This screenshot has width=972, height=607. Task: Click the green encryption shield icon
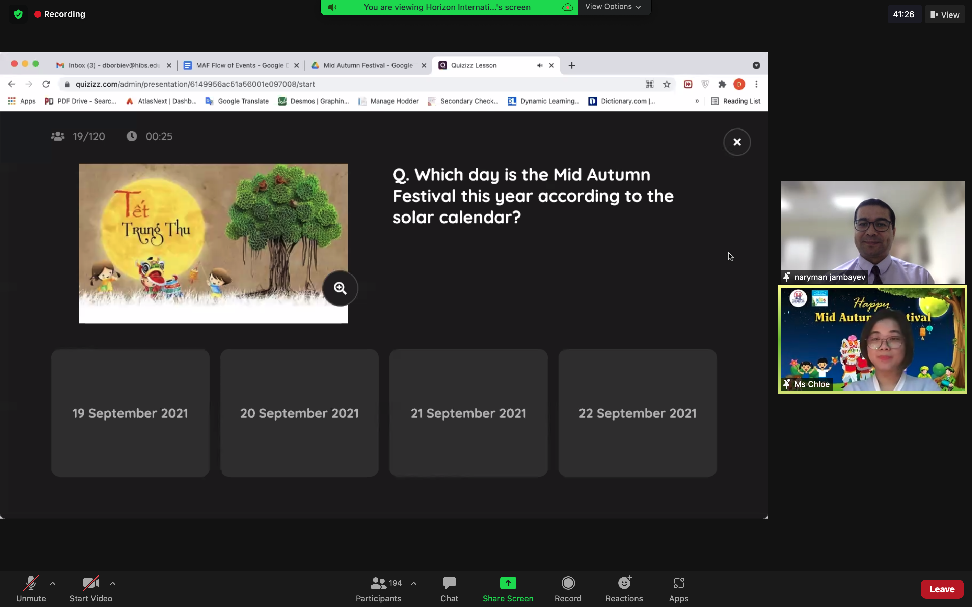[x=18, y=15]
